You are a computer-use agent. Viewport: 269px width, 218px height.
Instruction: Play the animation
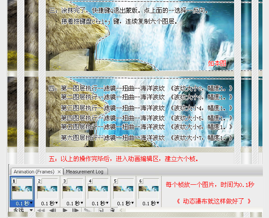pos(65,211)
